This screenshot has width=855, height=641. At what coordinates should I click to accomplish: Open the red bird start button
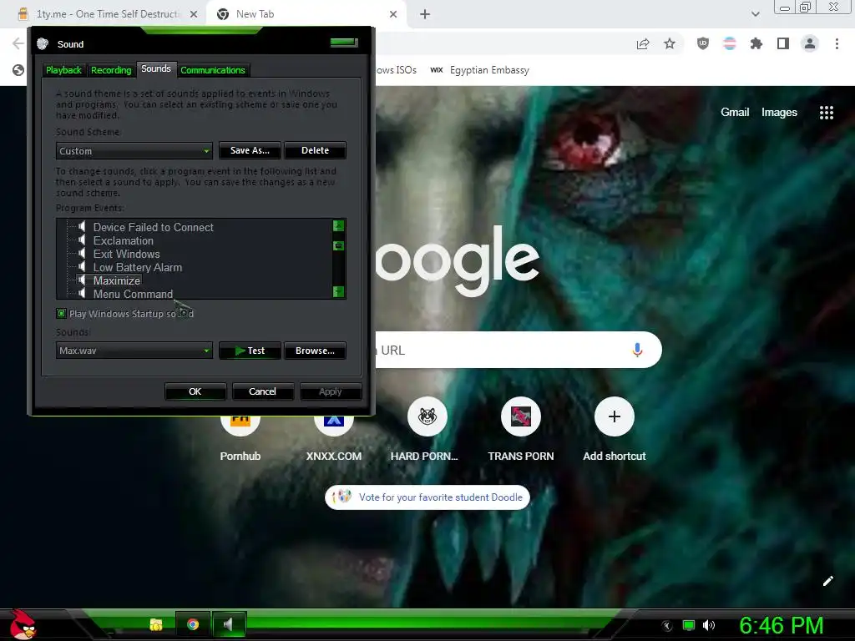click(x=23, y=625)
